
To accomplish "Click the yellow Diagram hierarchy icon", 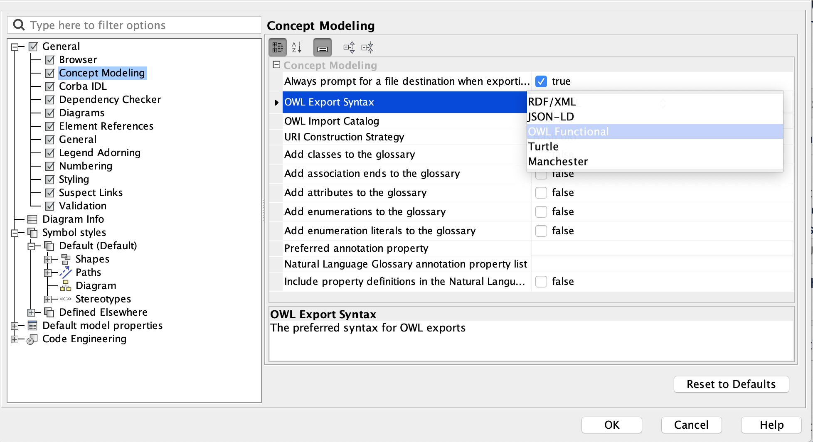I will 66,286.
